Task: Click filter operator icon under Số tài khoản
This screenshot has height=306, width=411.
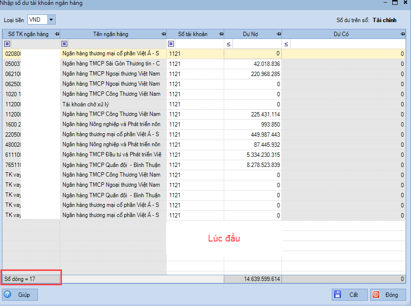Action: pos(171,44)
